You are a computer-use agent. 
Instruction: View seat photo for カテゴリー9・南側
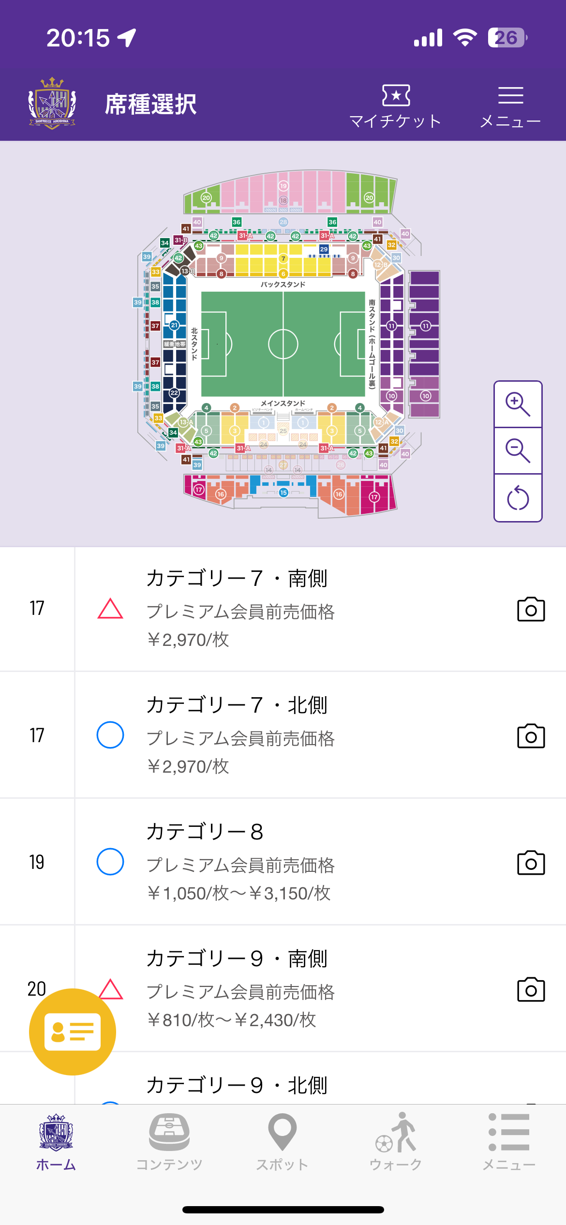(531, 989)
